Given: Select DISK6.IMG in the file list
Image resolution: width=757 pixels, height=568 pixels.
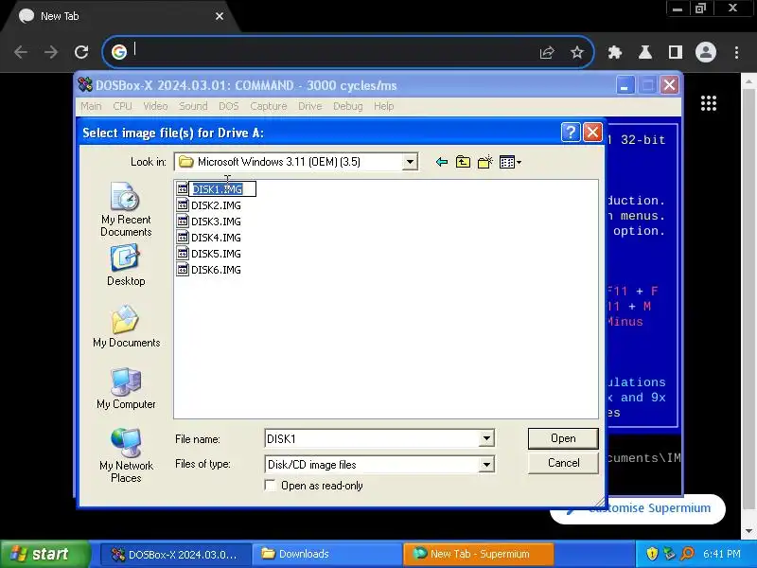Looking at the screenshot, I should click(209, 270).
